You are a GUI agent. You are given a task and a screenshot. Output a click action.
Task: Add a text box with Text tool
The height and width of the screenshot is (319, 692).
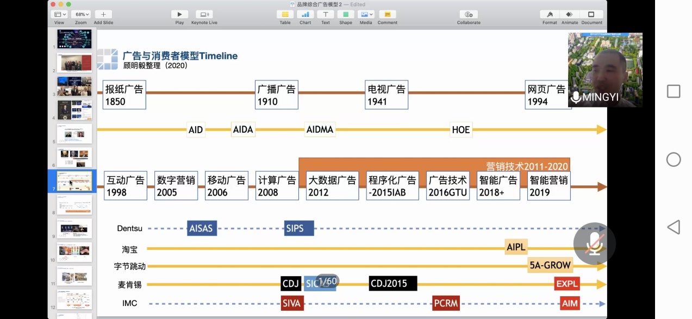click(325, 15)
